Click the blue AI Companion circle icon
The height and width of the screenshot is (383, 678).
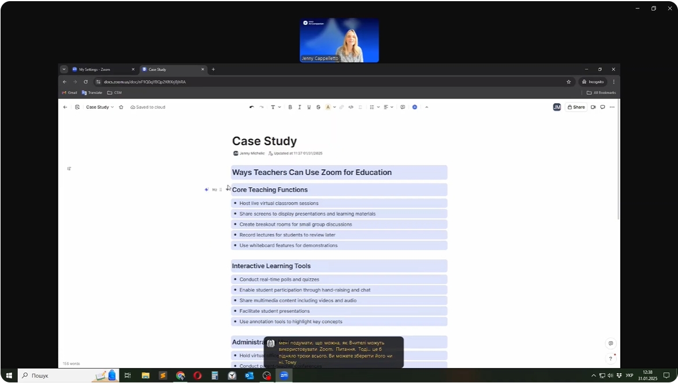click(415, 107)
